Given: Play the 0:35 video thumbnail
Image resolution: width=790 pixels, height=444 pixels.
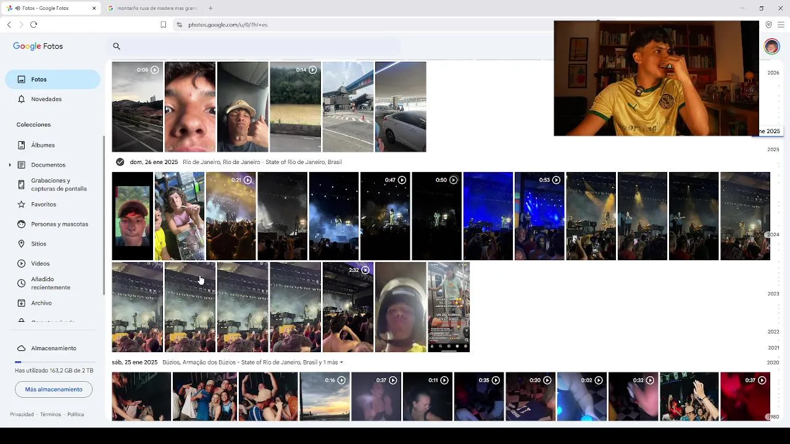Looking at the screenshot, I should coord(479,397).
